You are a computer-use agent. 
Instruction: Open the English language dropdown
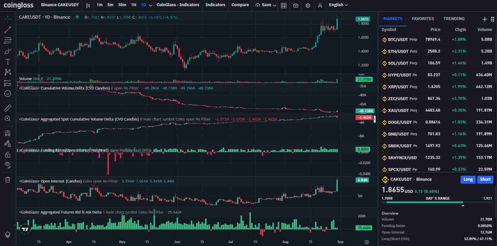click(x=338, y=5)
